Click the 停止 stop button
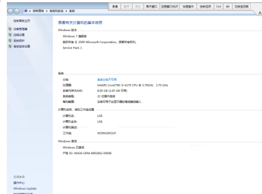This screenshot has height=194, width=262. (138, 6)
